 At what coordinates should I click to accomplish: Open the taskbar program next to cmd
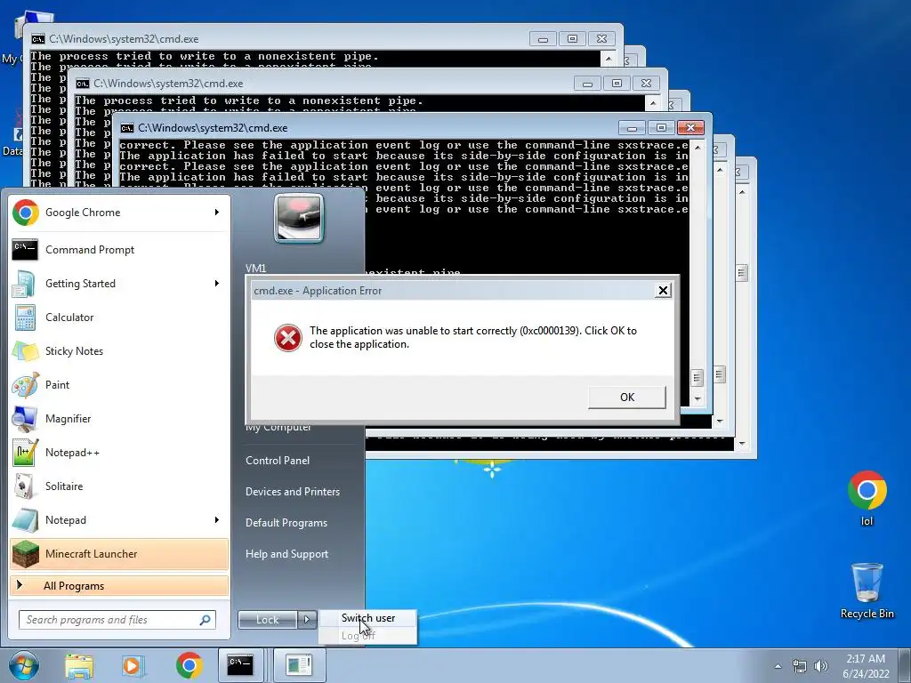[299, 664]
